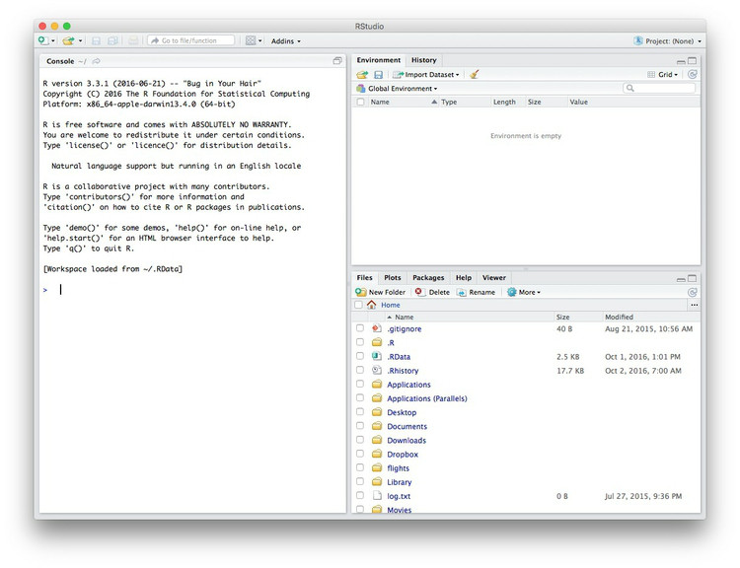Click the Load workspace icon in Environment
This screenshot has width=740, height=568.
(x=362, y=75)
